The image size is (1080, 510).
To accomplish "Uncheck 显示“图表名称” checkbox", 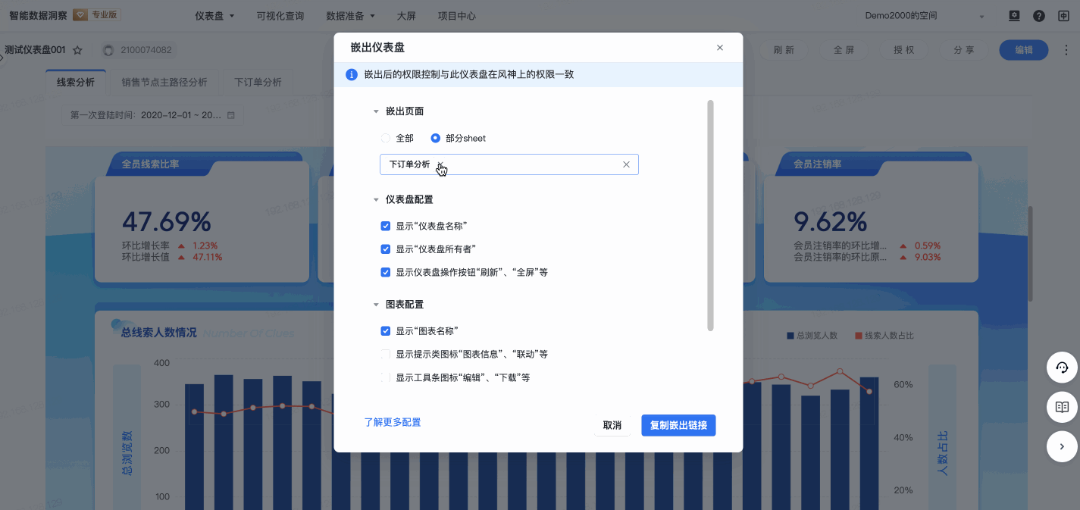I will (x=386, y=331).
